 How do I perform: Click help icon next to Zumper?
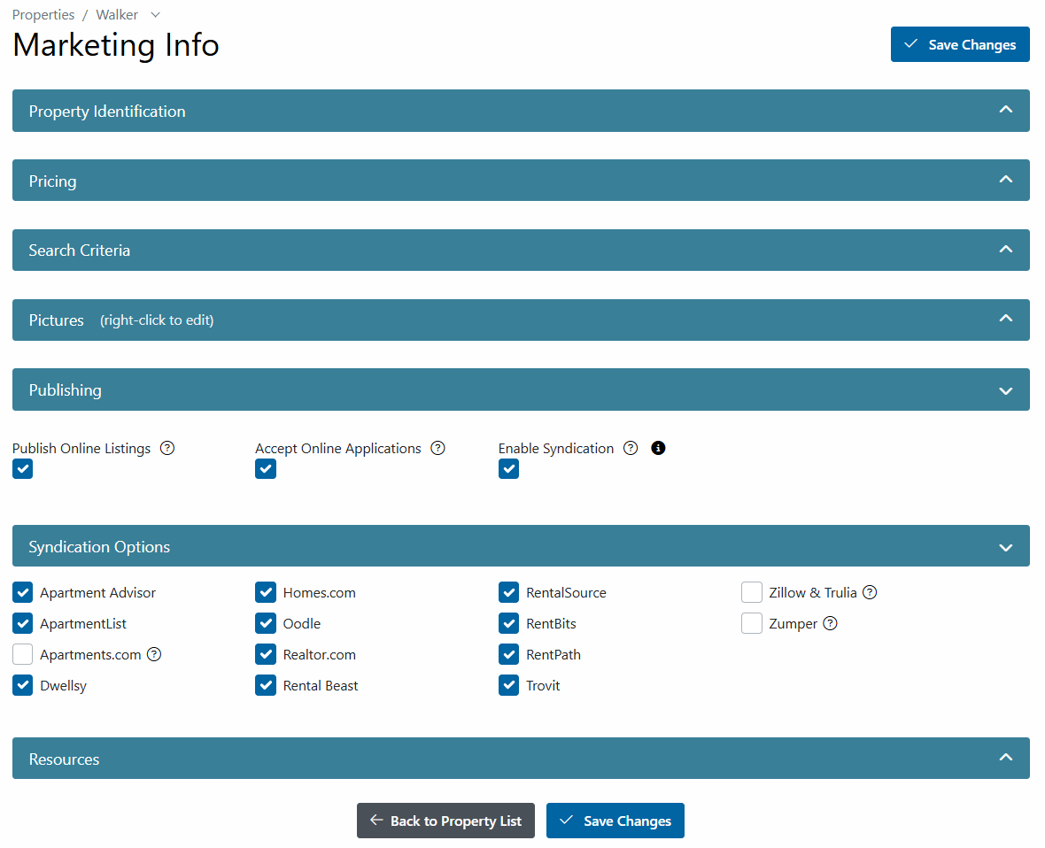(x=830, y=623)
